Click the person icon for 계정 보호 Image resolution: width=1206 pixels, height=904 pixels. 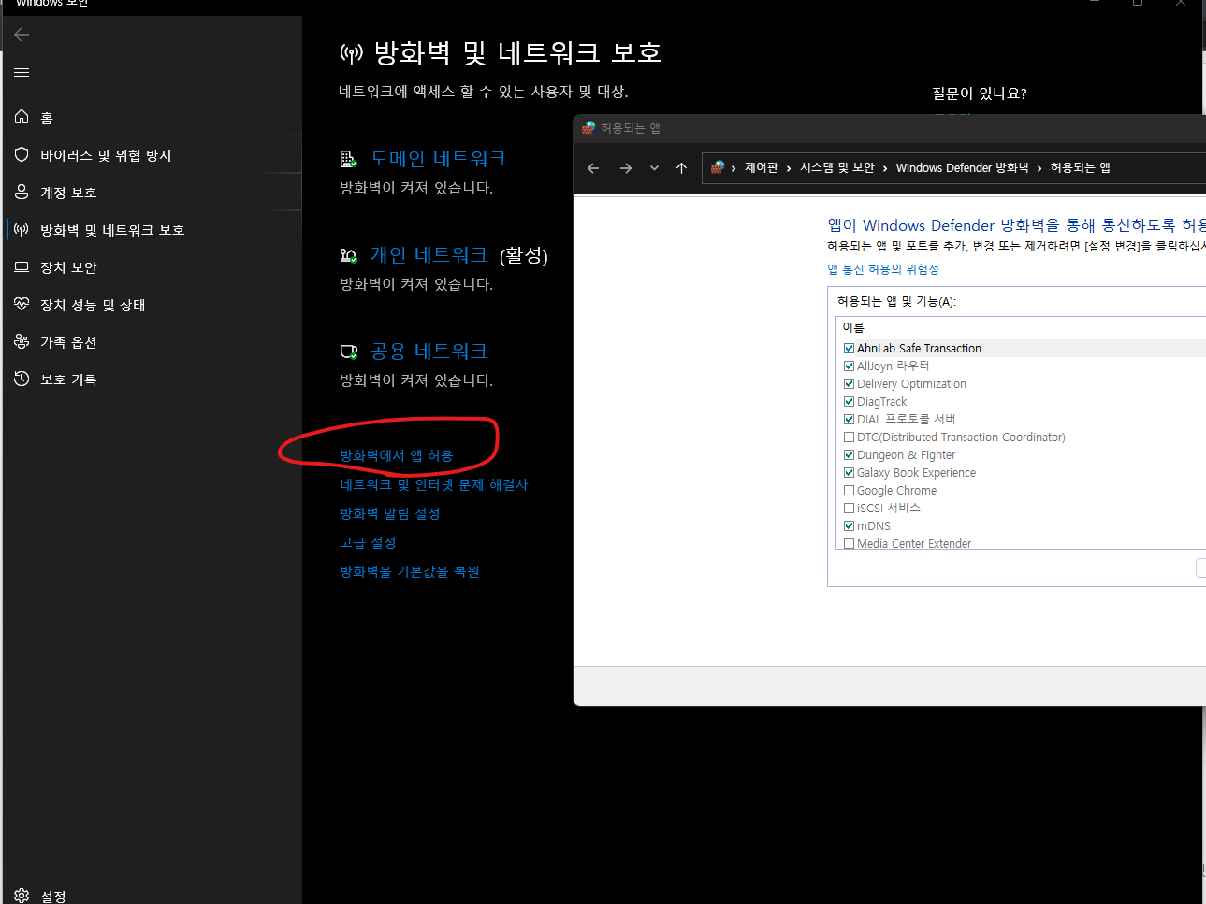click(22, 192)
